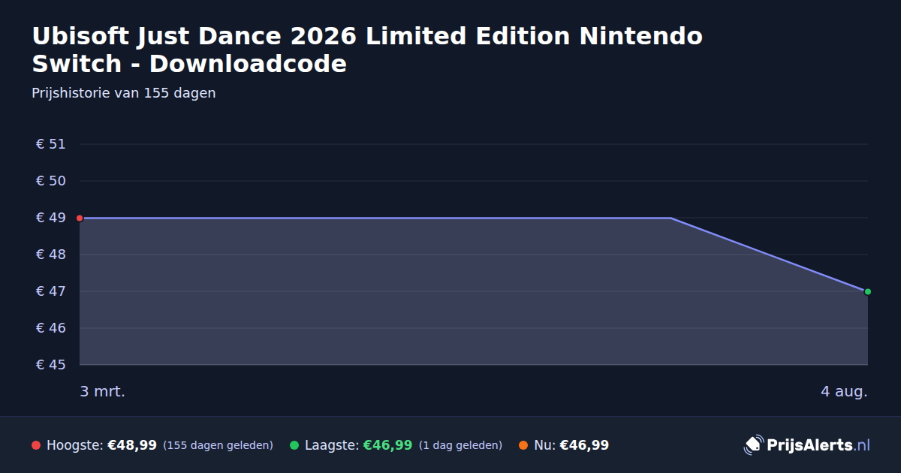Click the (155 dagen geleden) note

click(218, 445)
